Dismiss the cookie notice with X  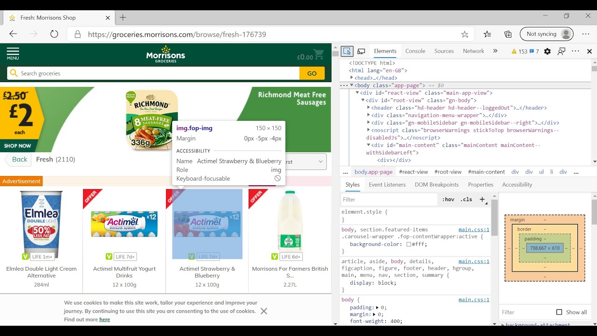point(264,311)
